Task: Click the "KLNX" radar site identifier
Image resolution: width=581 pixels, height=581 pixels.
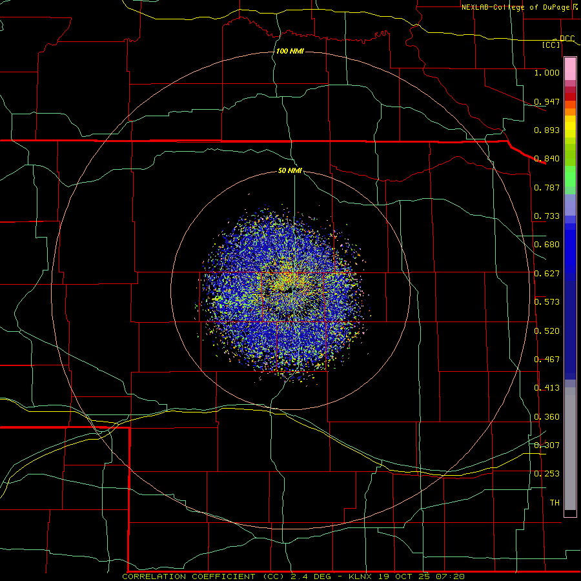Action: 360,576
